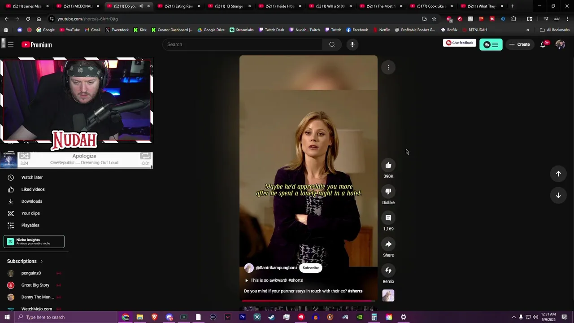Open the Remix option
574x323 pixels.
388,271
